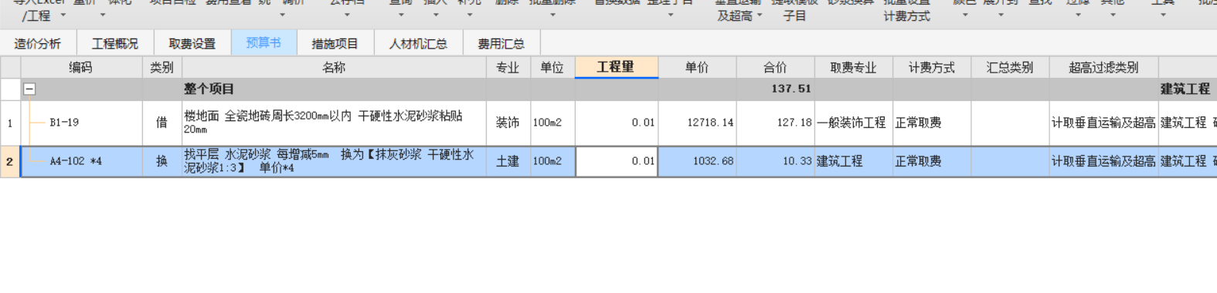
Task: Select row header number 1
Action: point(10,123)
